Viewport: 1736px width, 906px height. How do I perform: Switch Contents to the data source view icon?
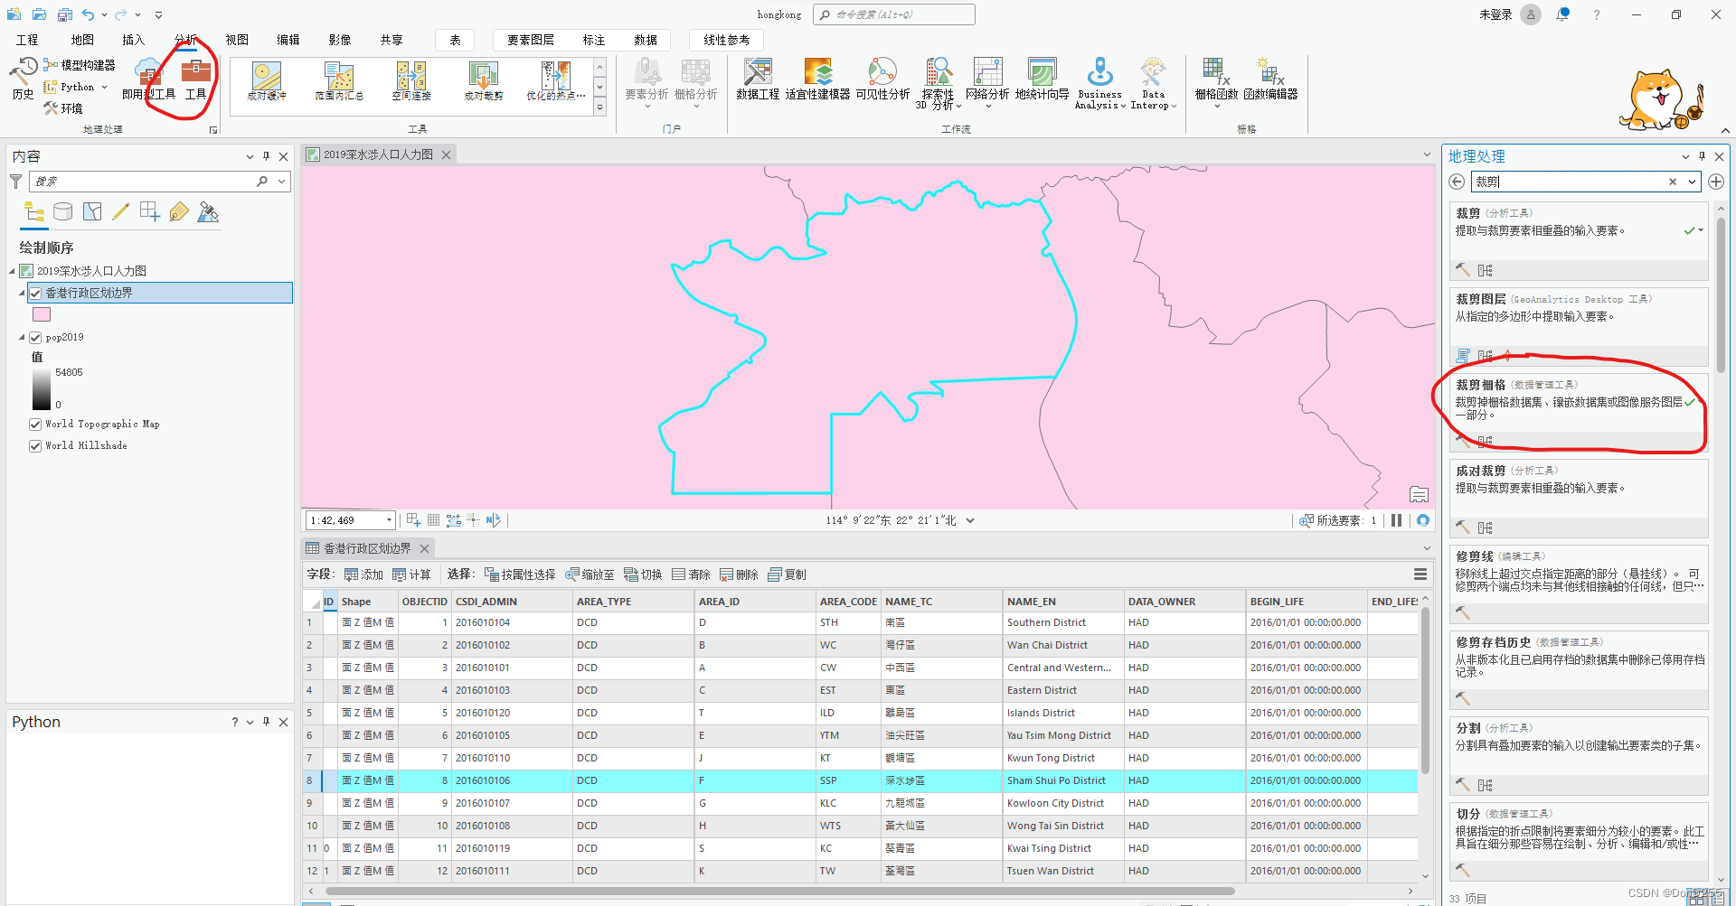click(x=62, y=211)
